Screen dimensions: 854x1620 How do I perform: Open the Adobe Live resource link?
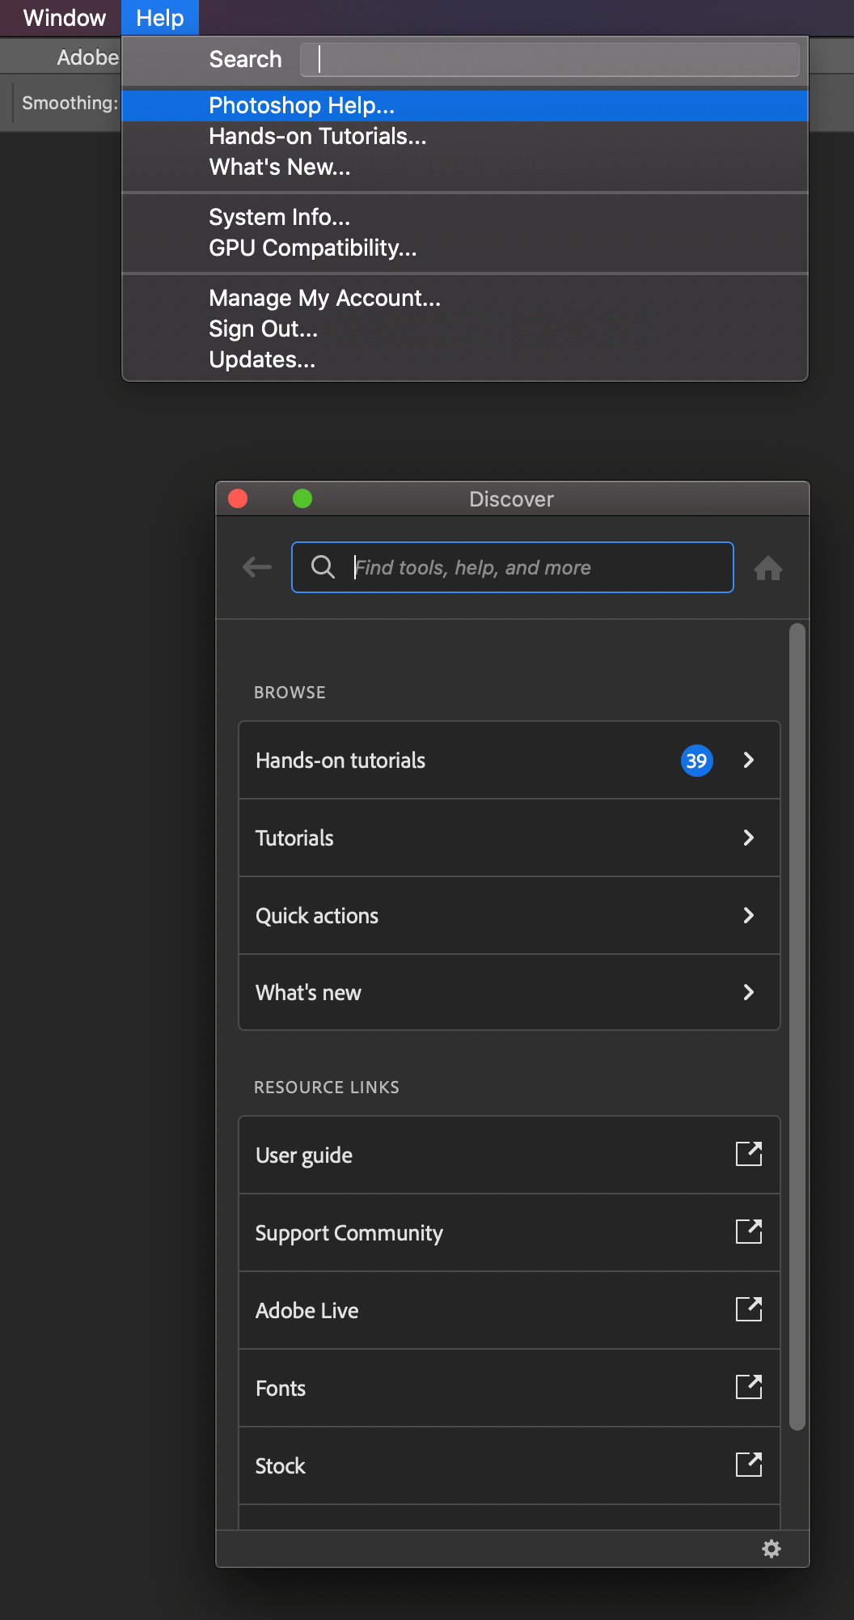pos(509,1310)
